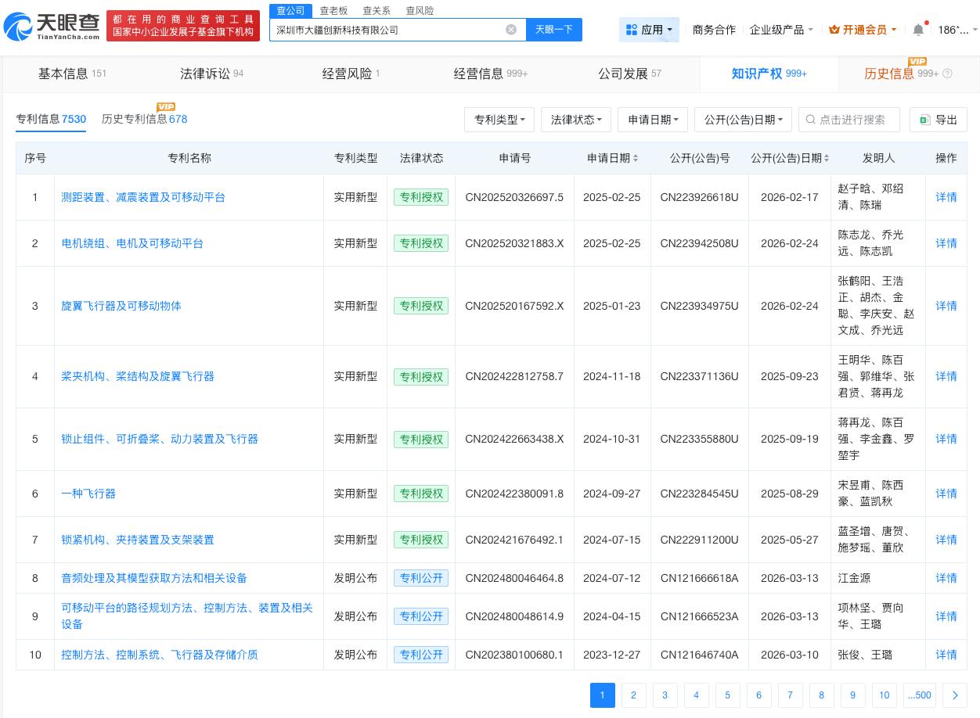Open the 法律状态 filter dropdown
Screen dimensions: 980x718
tap(575, 120)
